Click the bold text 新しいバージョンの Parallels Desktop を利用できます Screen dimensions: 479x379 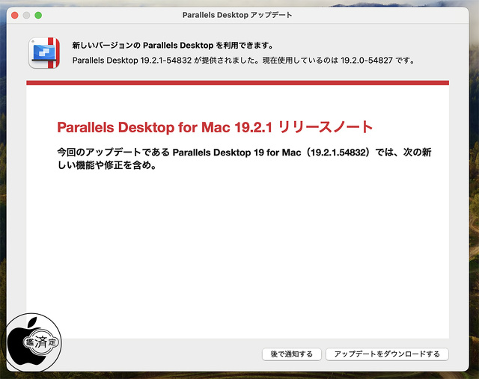pos(173,46)
